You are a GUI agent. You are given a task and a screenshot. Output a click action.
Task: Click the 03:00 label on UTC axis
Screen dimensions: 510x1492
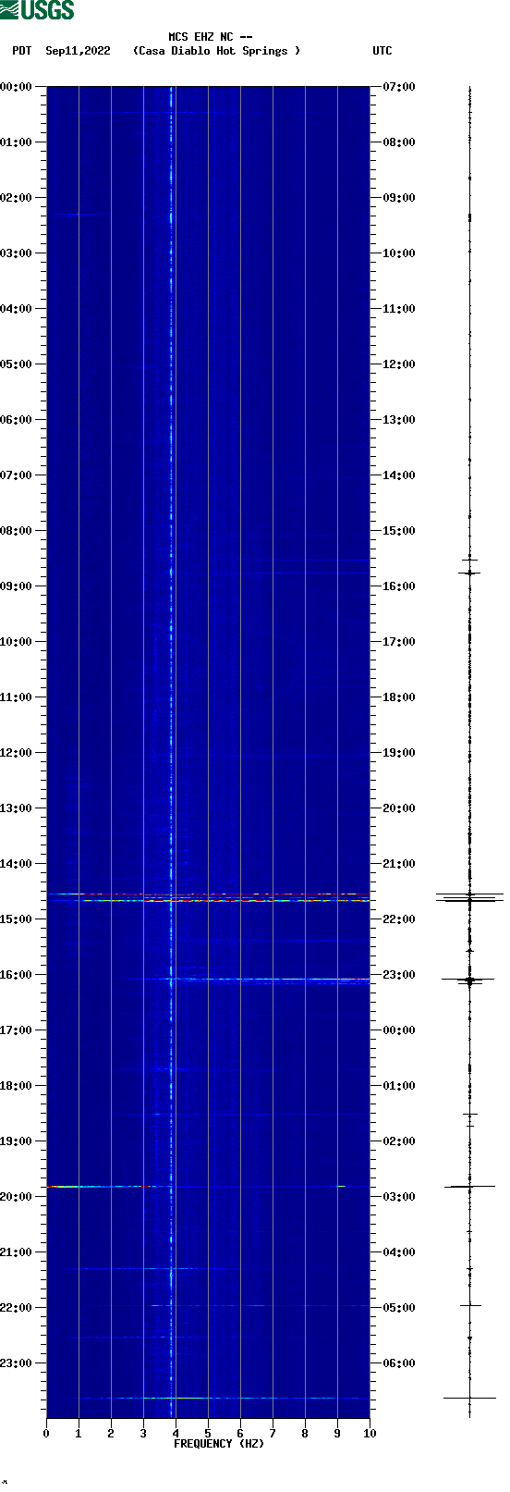click(399, 1197)
